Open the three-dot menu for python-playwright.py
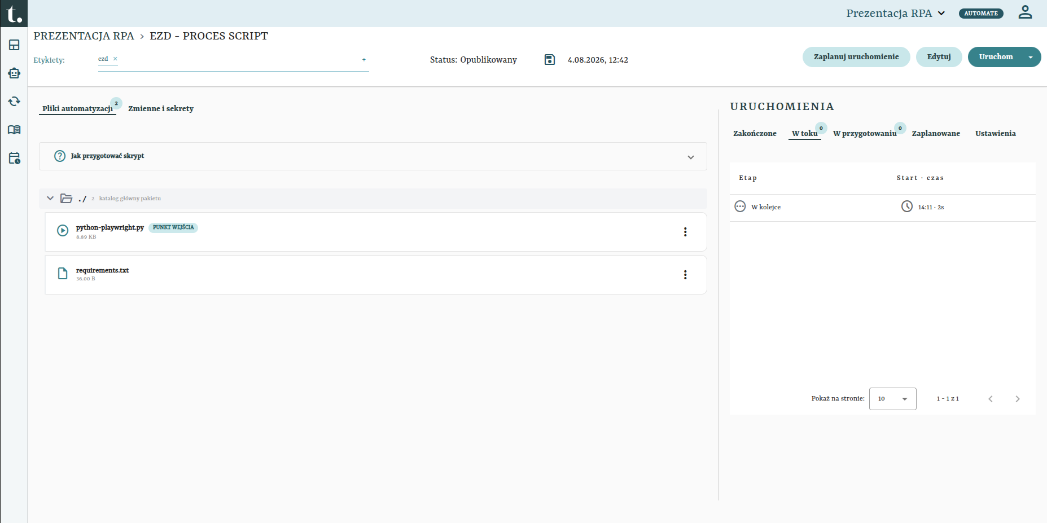The image size is (1047, 523). pos(685,232)
